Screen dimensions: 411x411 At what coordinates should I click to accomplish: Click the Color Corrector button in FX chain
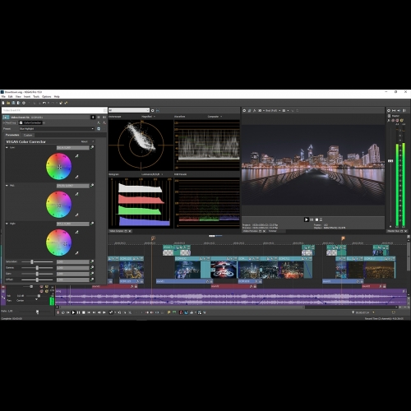(30, 122)
